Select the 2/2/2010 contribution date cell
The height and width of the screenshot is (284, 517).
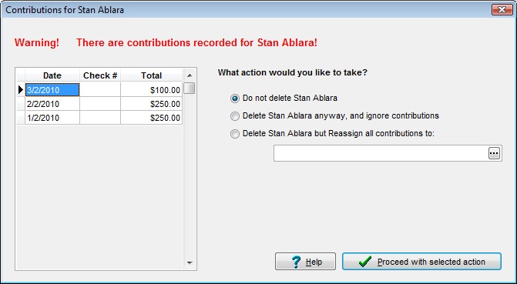pos(52,104)
